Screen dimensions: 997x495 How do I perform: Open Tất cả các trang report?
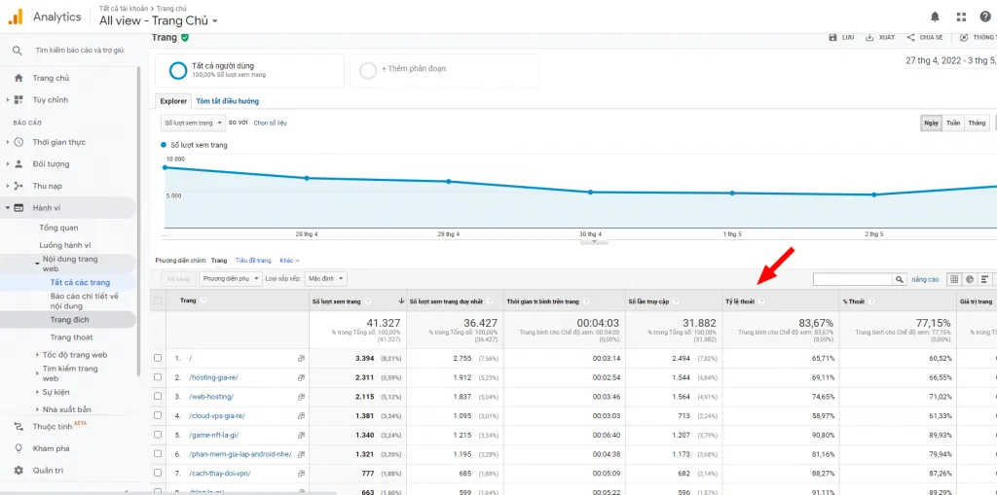click(80, 283)
